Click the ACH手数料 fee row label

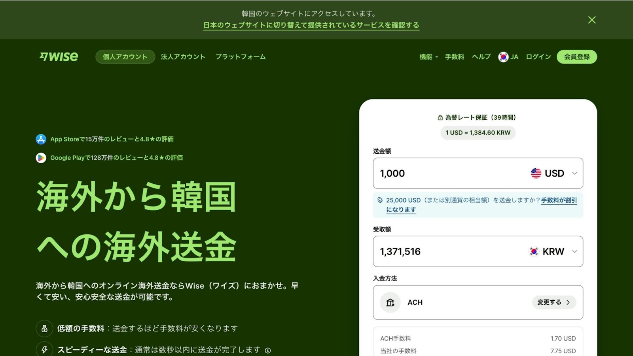pyautogui.click(x=396, y=339)
